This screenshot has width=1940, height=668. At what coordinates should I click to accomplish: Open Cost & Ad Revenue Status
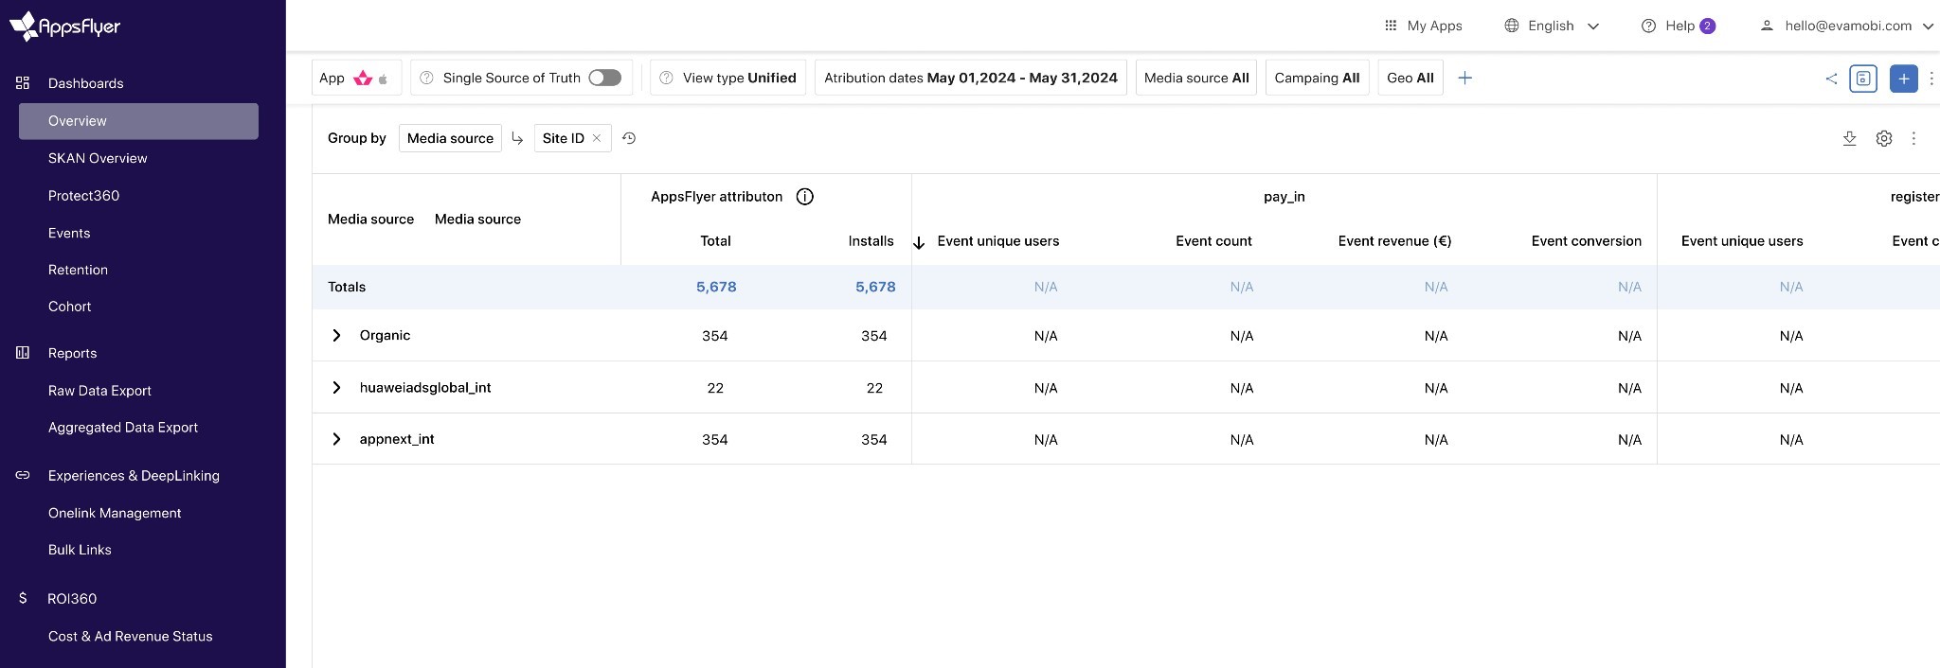click(x=130, y=636)
